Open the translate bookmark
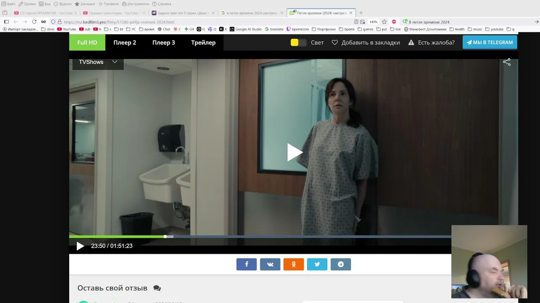 (x=274, y=29)
